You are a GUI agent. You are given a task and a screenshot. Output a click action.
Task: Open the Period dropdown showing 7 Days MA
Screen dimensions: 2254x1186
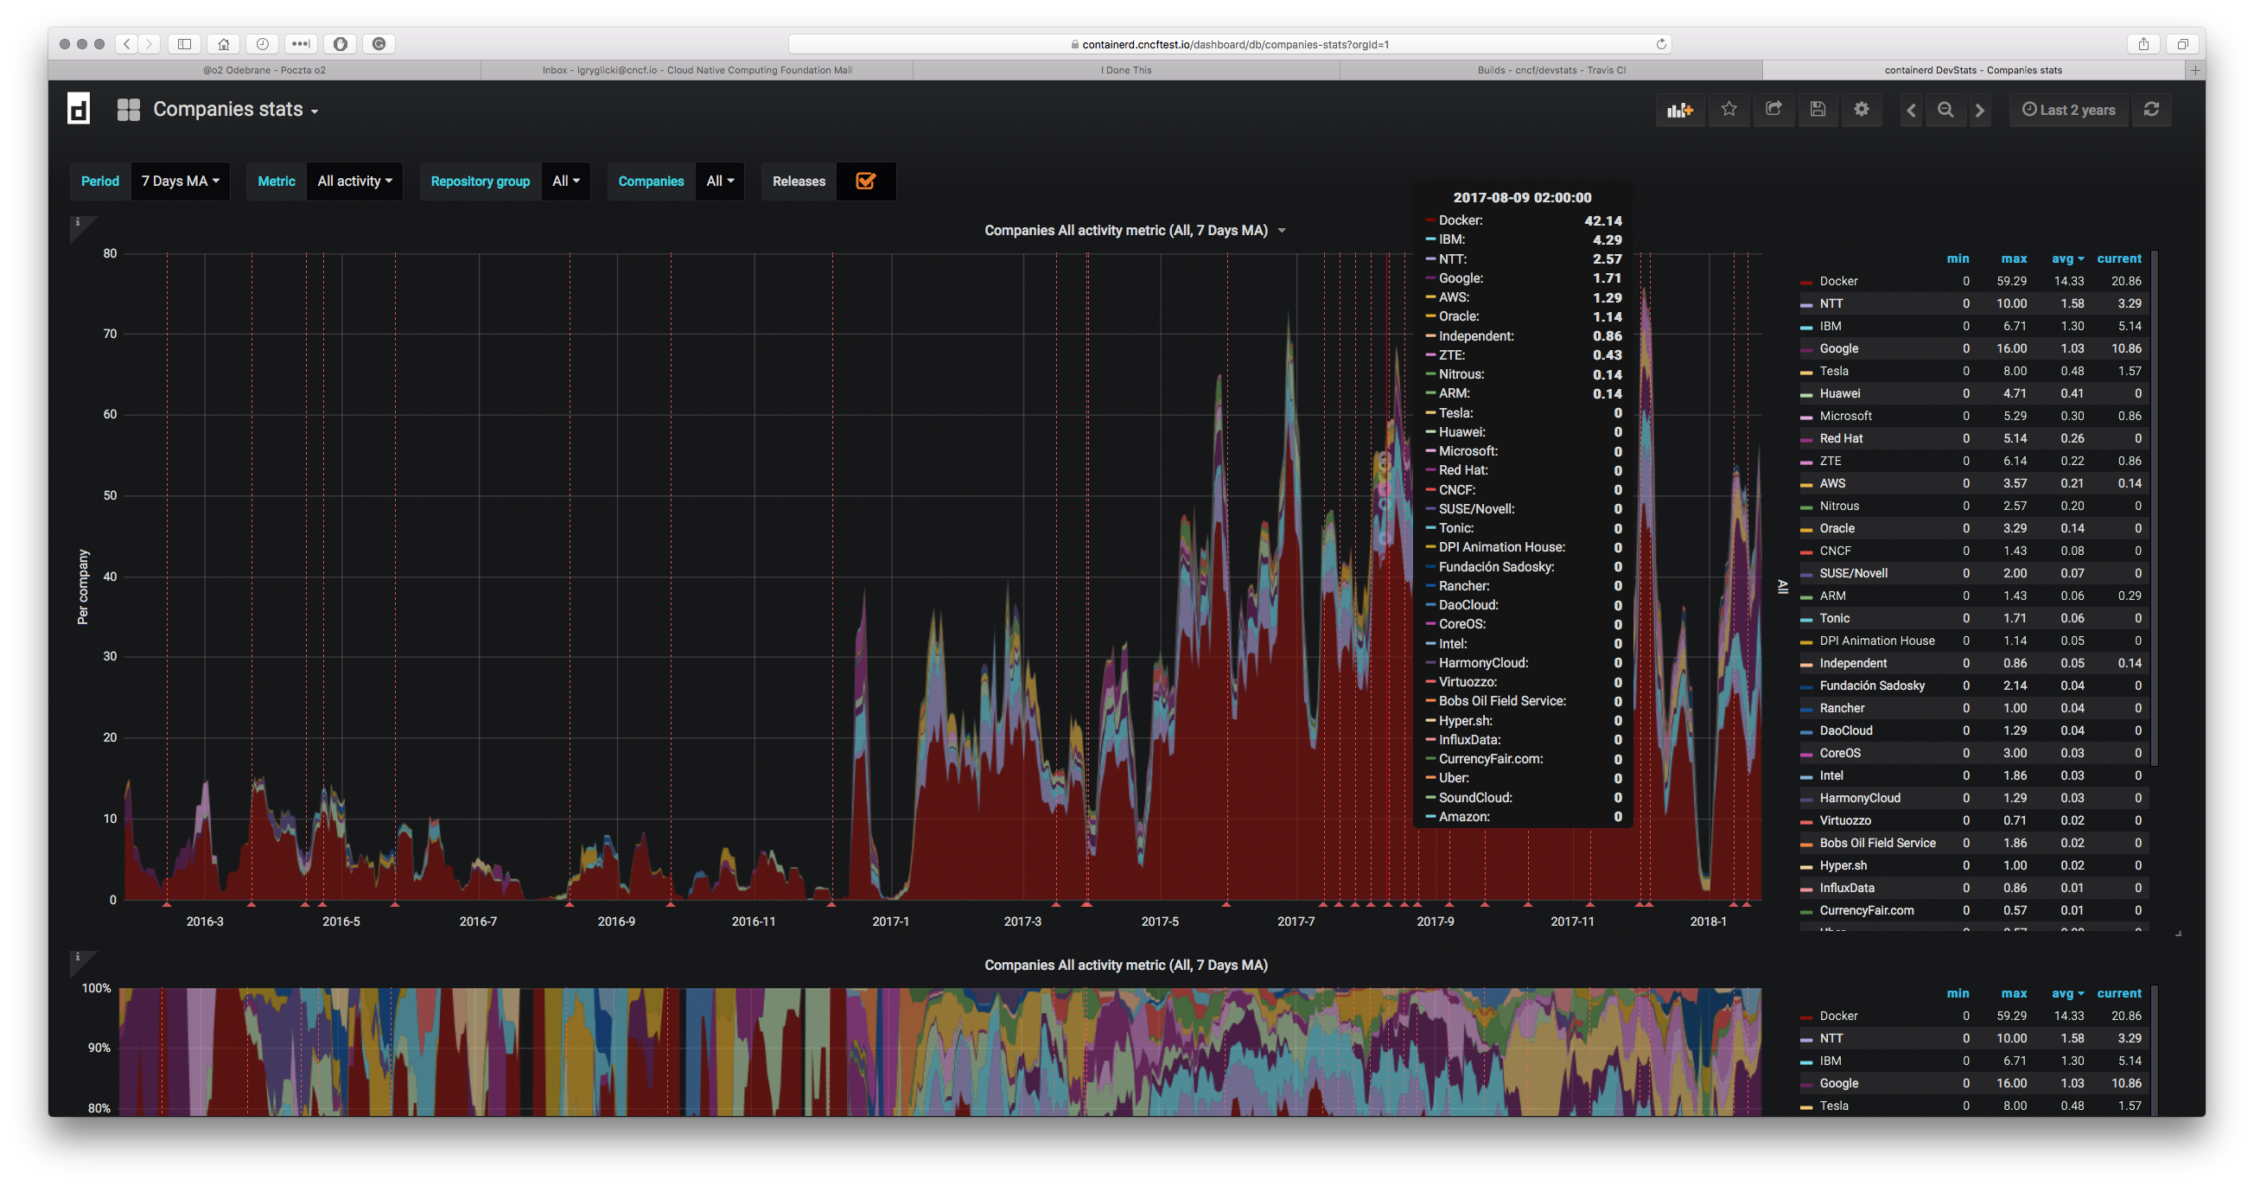click(x=180, y=182)
